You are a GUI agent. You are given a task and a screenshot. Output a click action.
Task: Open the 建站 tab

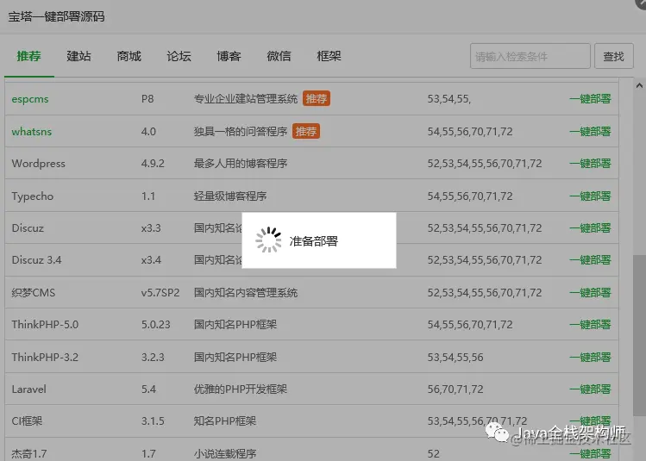[x=78, y=56]
